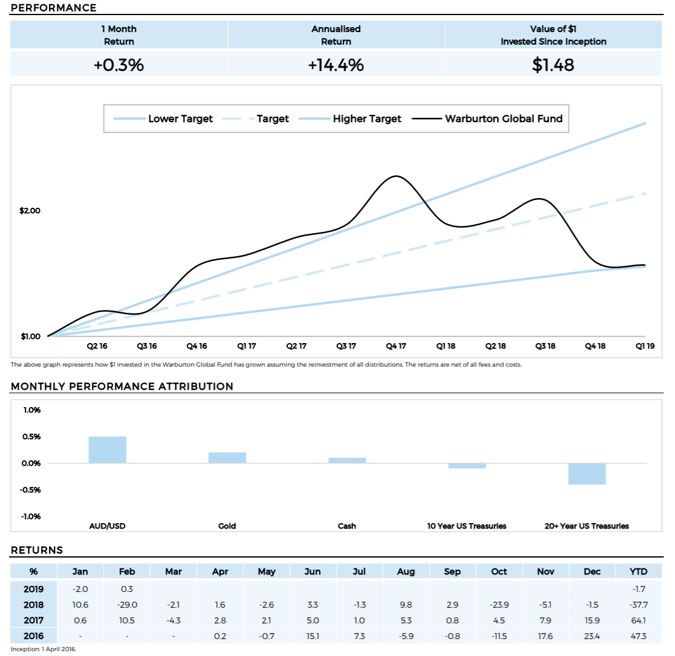Click the 23.4 Dec 2016 cell
This screenshot has height=656, width=675.
point(592,636)
